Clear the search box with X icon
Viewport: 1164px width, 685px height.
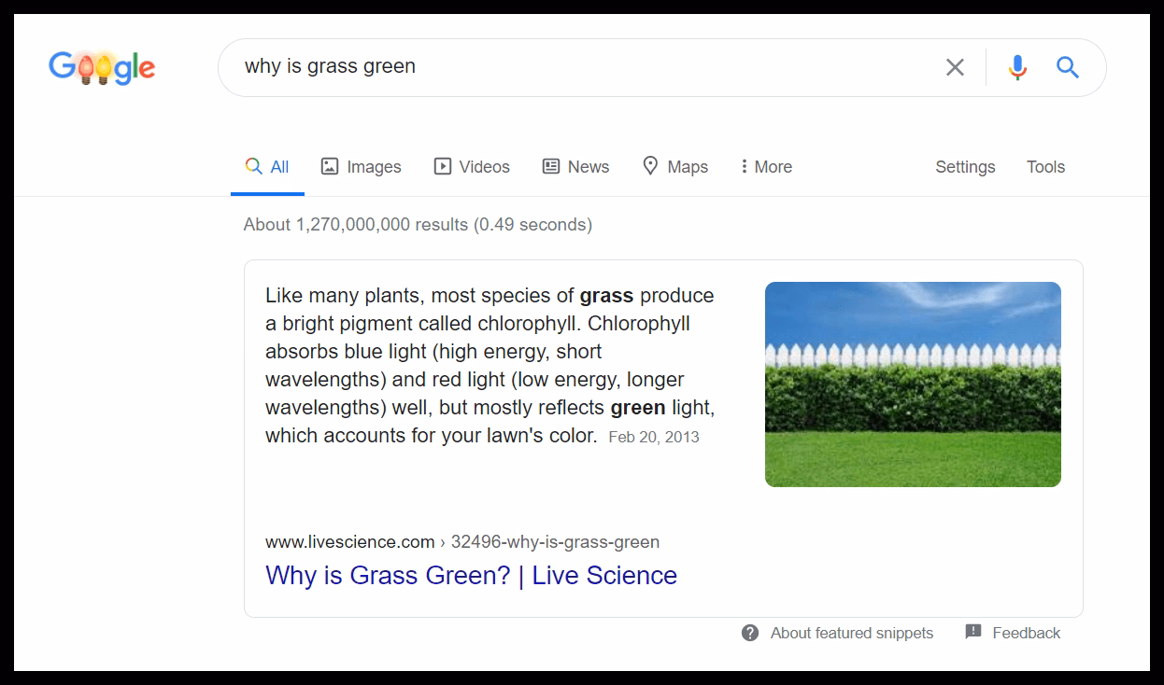point(955,67)
